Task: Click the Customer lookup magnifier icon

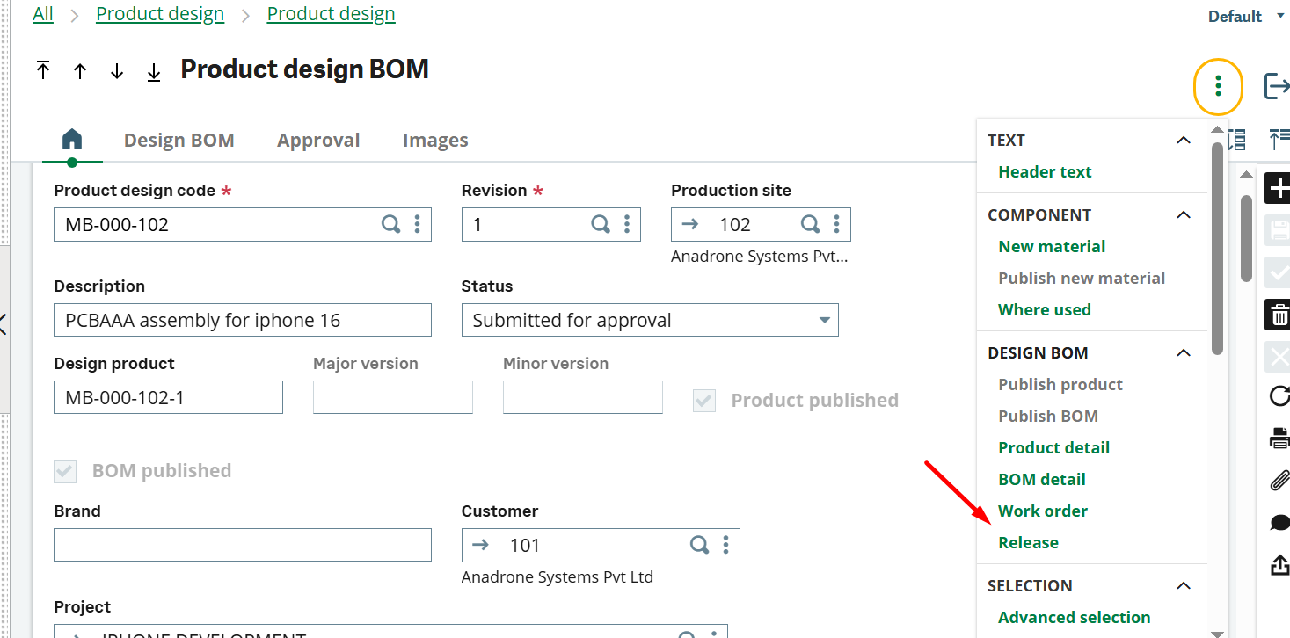Action: (699, 545)
